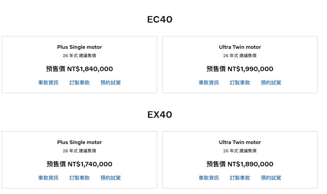Screen dimensions: 327x194
Task: Open 訂製車款 for EC40 Ultra Twin motor
Action: [240, 83]
